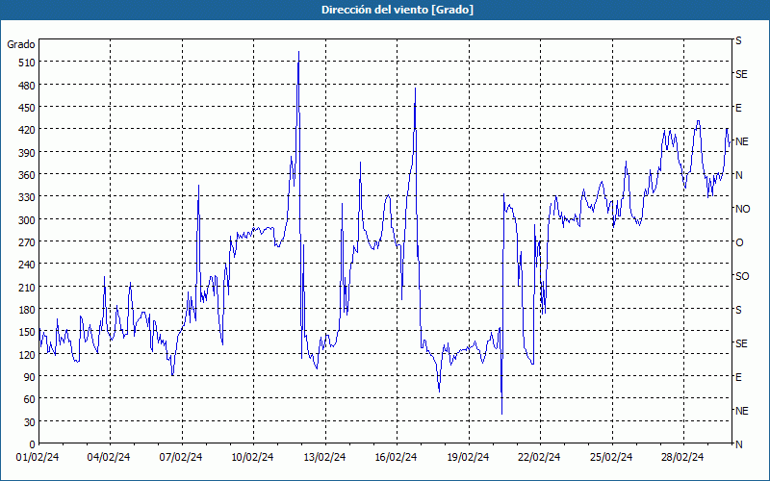The height and width of the screenshot is (481, 770).
Task: Click the "O" compass label on right axis
Action: coord(739,243)
